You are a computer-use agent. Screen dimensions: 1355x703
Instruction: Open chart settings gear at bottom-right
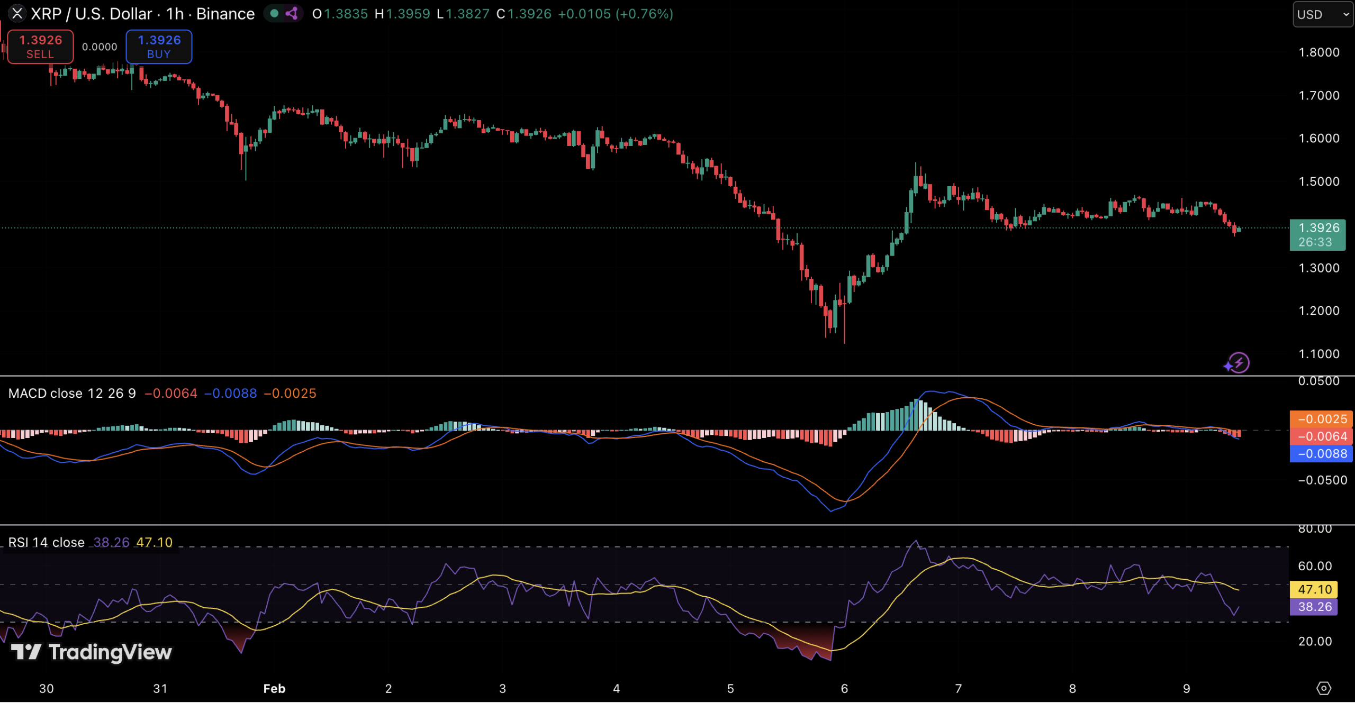click(x=1323, y=689)
